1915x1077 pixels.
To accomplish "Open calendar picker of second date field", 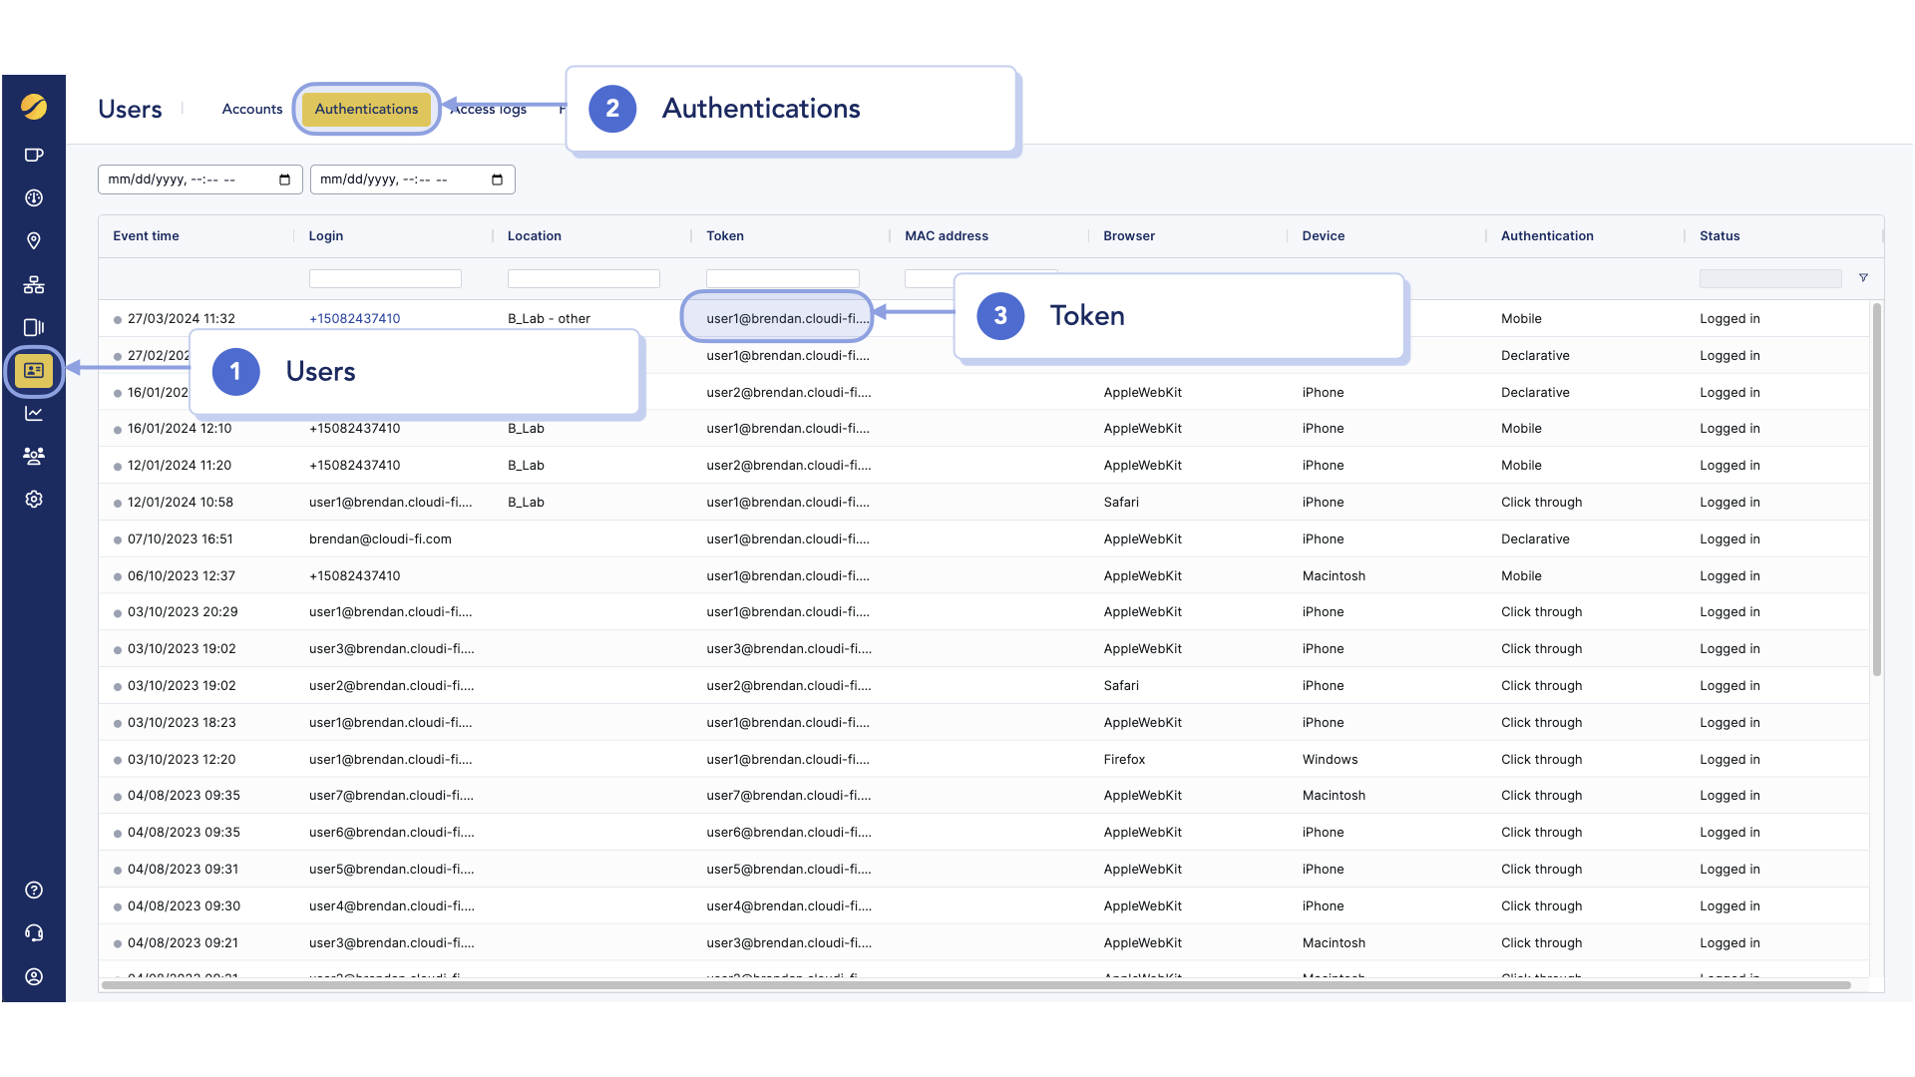I will point(497,179).
